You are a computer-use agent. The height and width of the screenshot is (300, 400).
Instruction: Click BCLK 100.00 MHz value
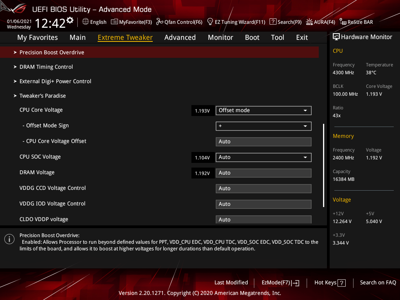[345, 94]
